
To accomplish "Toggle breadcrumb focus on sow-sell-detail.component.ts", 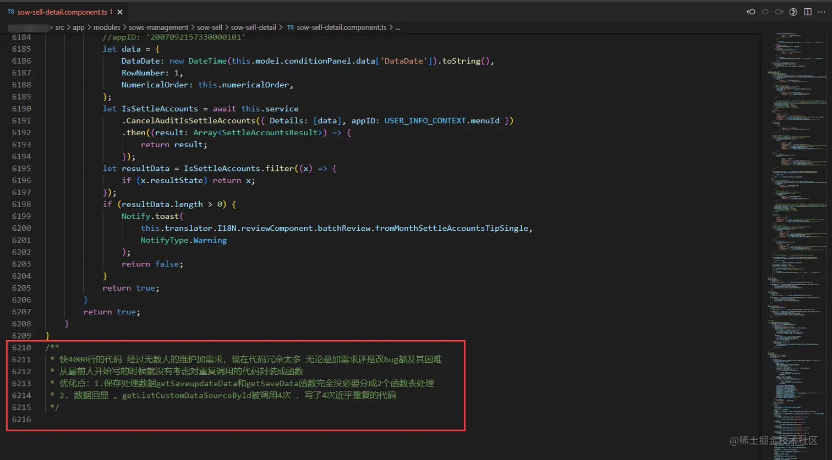I will (343, 27).
